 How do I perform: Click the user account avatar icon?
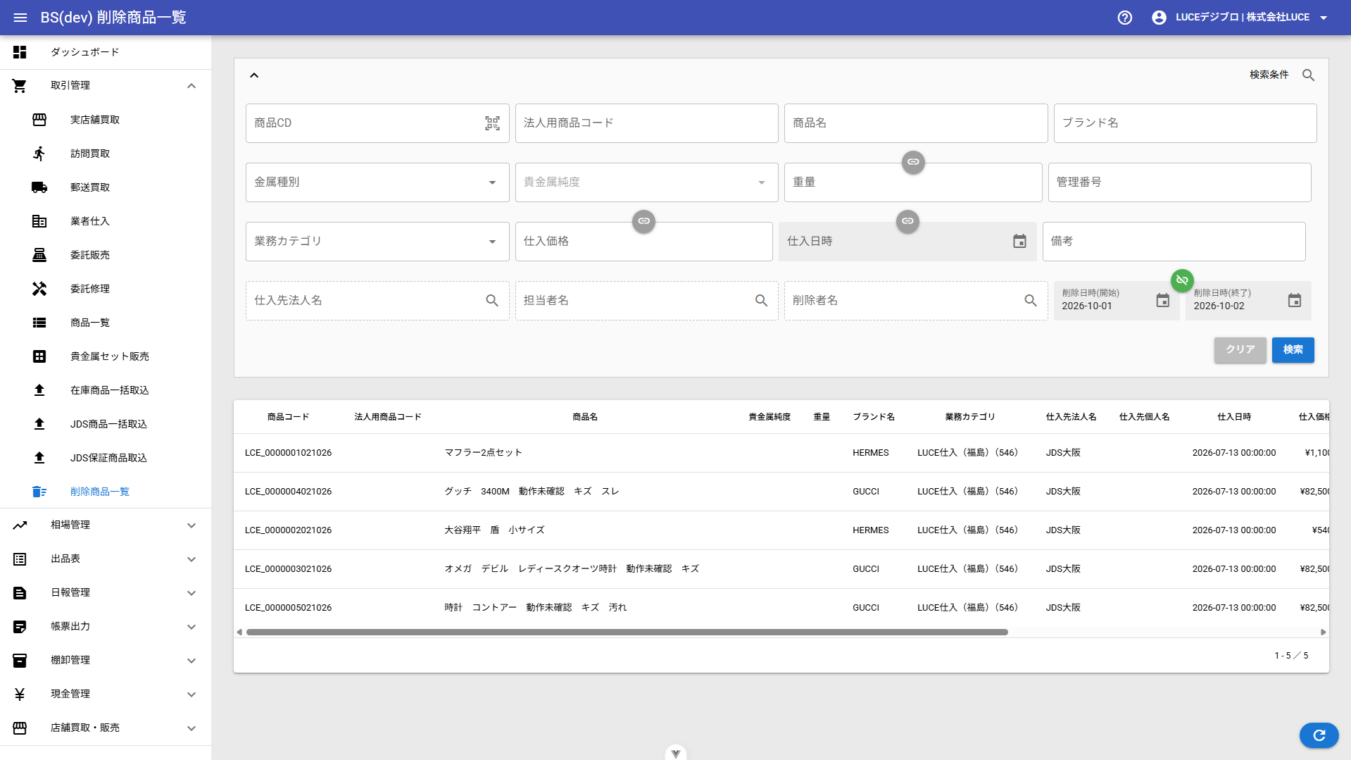1159,18
